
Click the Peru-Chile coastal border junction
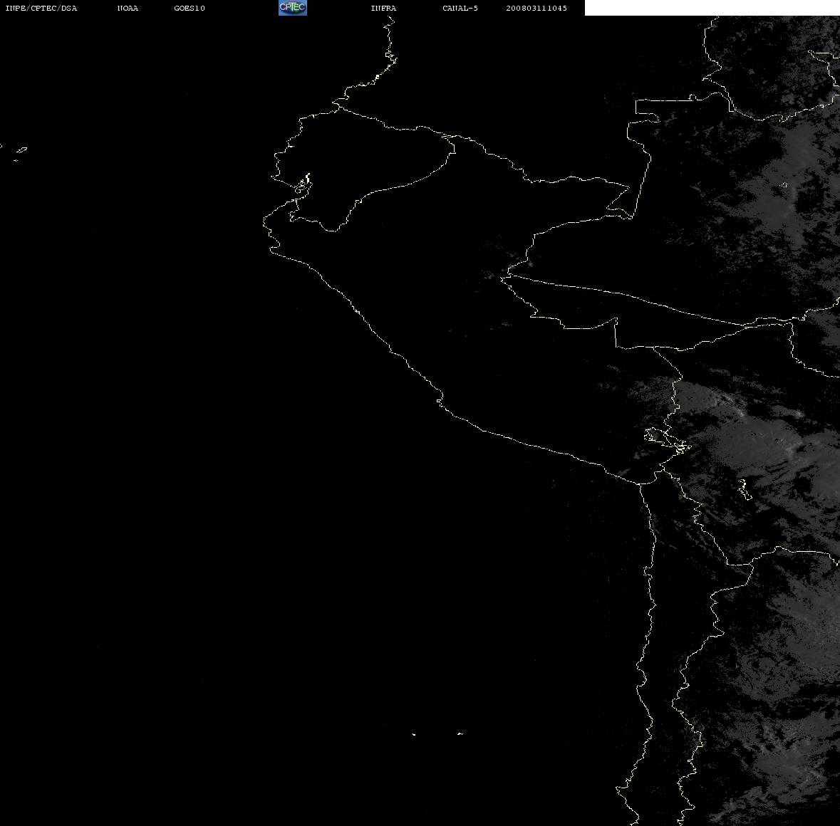[640, 483]
